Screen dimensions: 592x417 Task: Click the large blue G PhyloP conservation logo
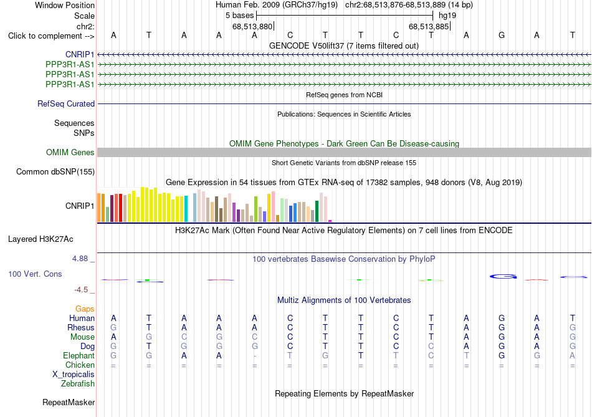[504, 277]
